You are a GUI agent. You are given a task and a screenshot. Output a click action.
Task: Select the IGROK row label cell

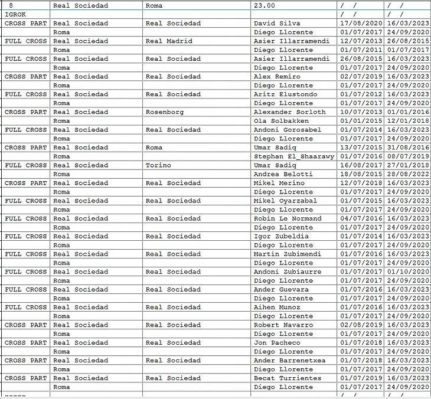pyautogui.click(x=26, y=15)
